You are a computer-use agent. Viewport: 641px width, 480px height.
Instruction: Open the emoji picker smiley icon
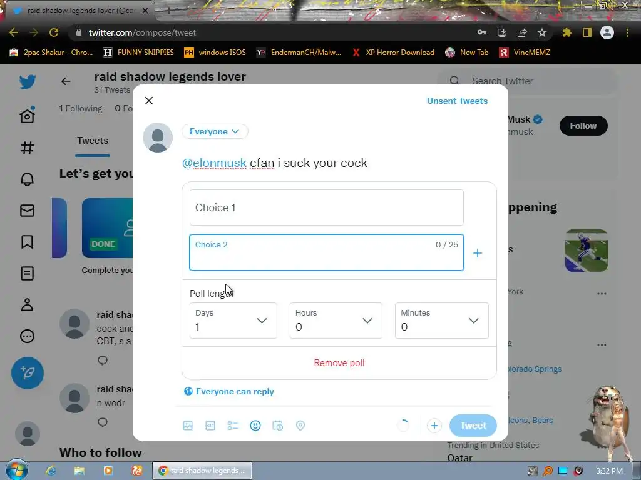pyautogui.click(x=255, y=426)
